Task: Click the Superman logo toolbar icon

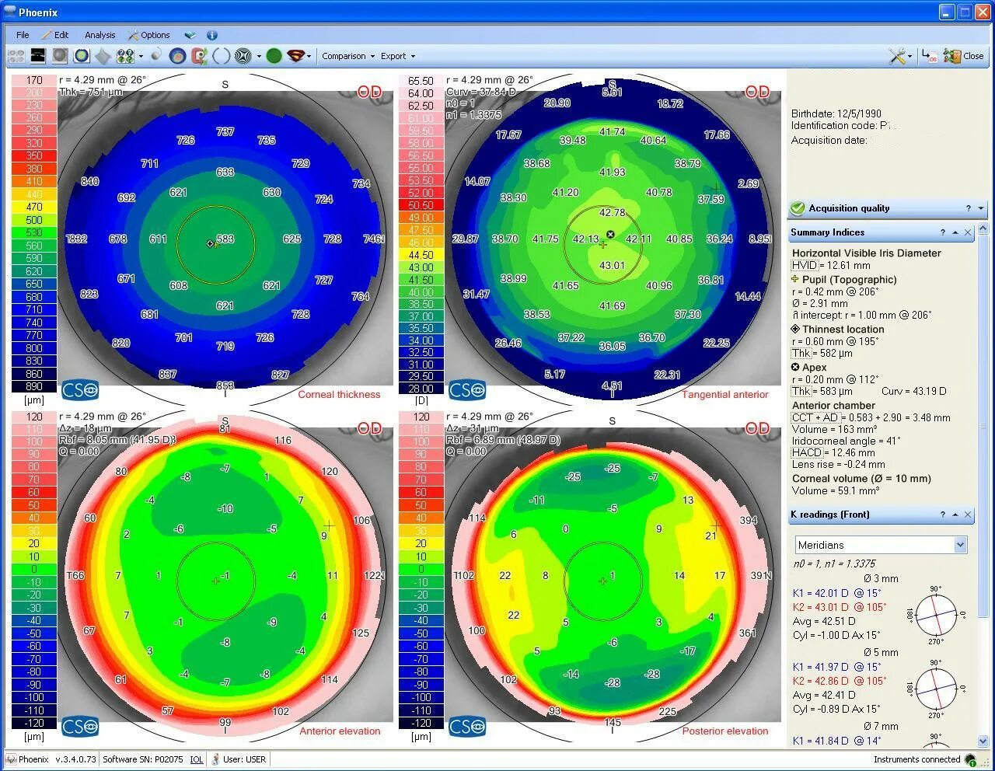Action: pos(296,56)
